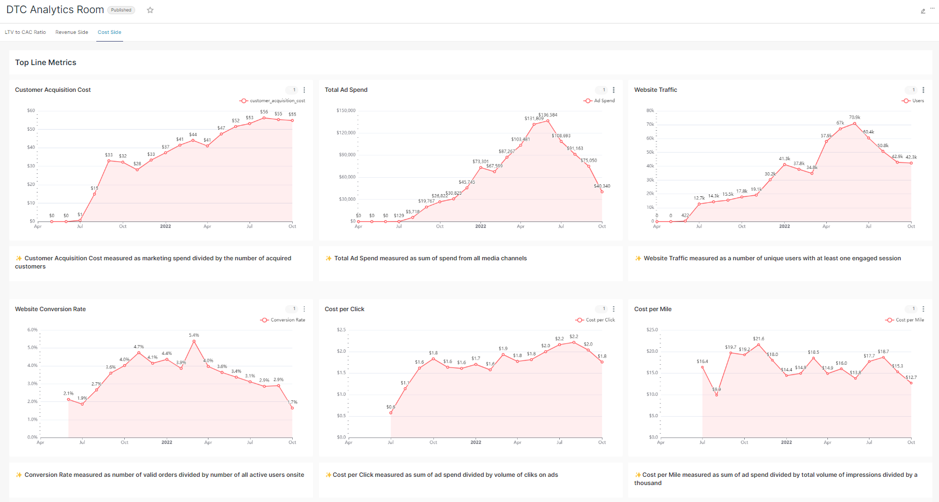This screenshot has height=502, width=939.
Task: Switch to the Revenue Side tab
Action: click(x=72, y=32)
